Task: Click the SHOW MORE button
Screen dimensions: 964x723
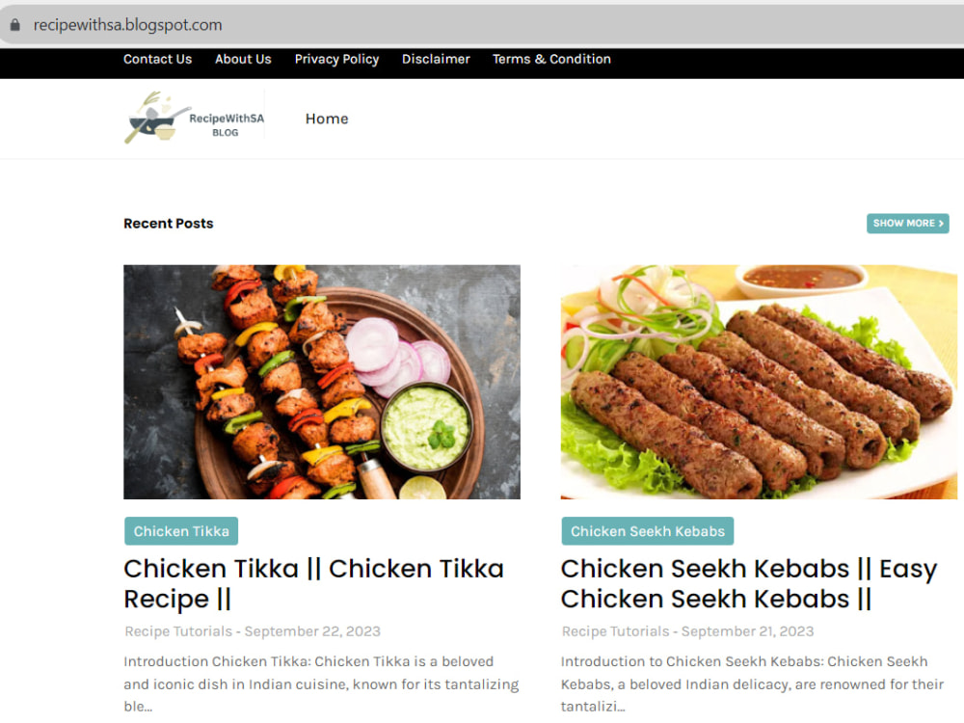Action: (x=907, y=224)
